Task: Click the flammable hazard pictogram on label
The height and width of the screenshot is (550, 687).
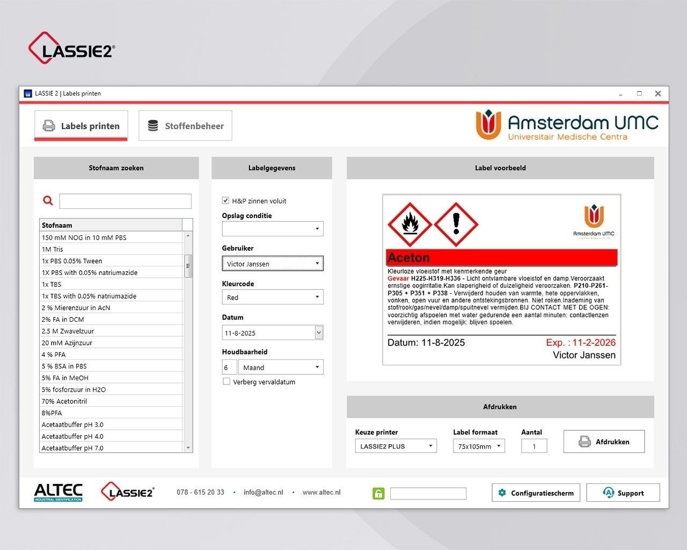Action: coord(410,224)
